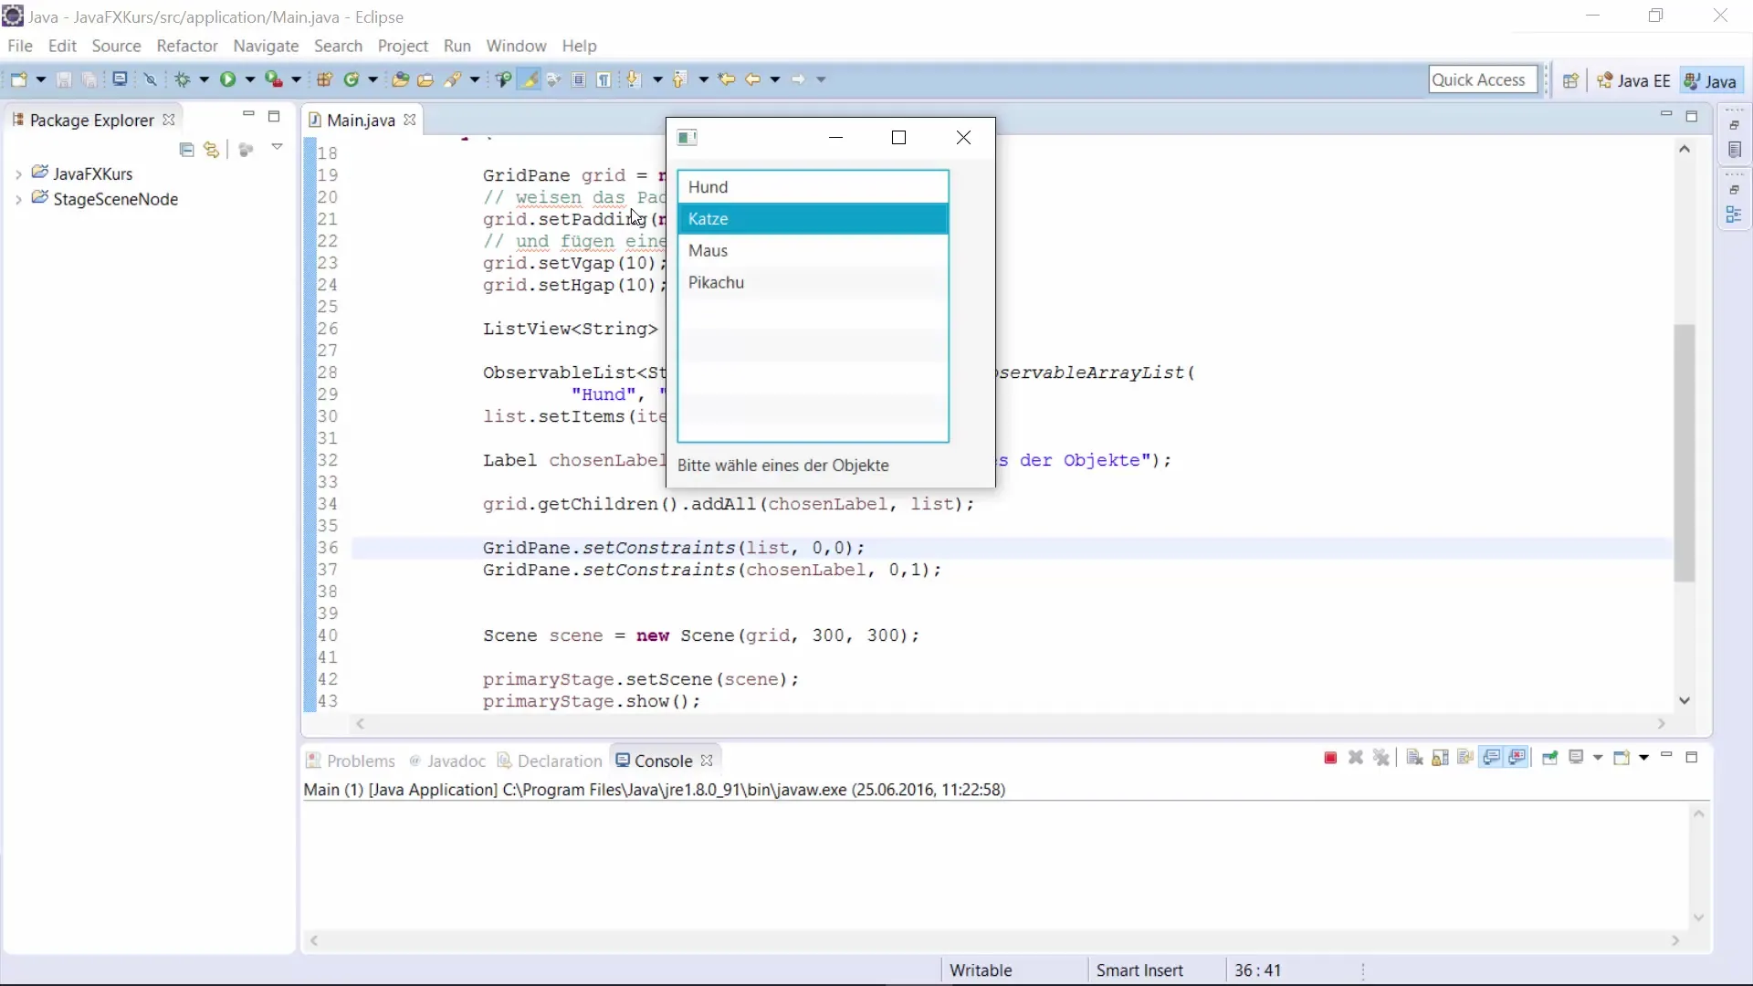
Task: Click the New file wizard icon
Action: (19, 79)
